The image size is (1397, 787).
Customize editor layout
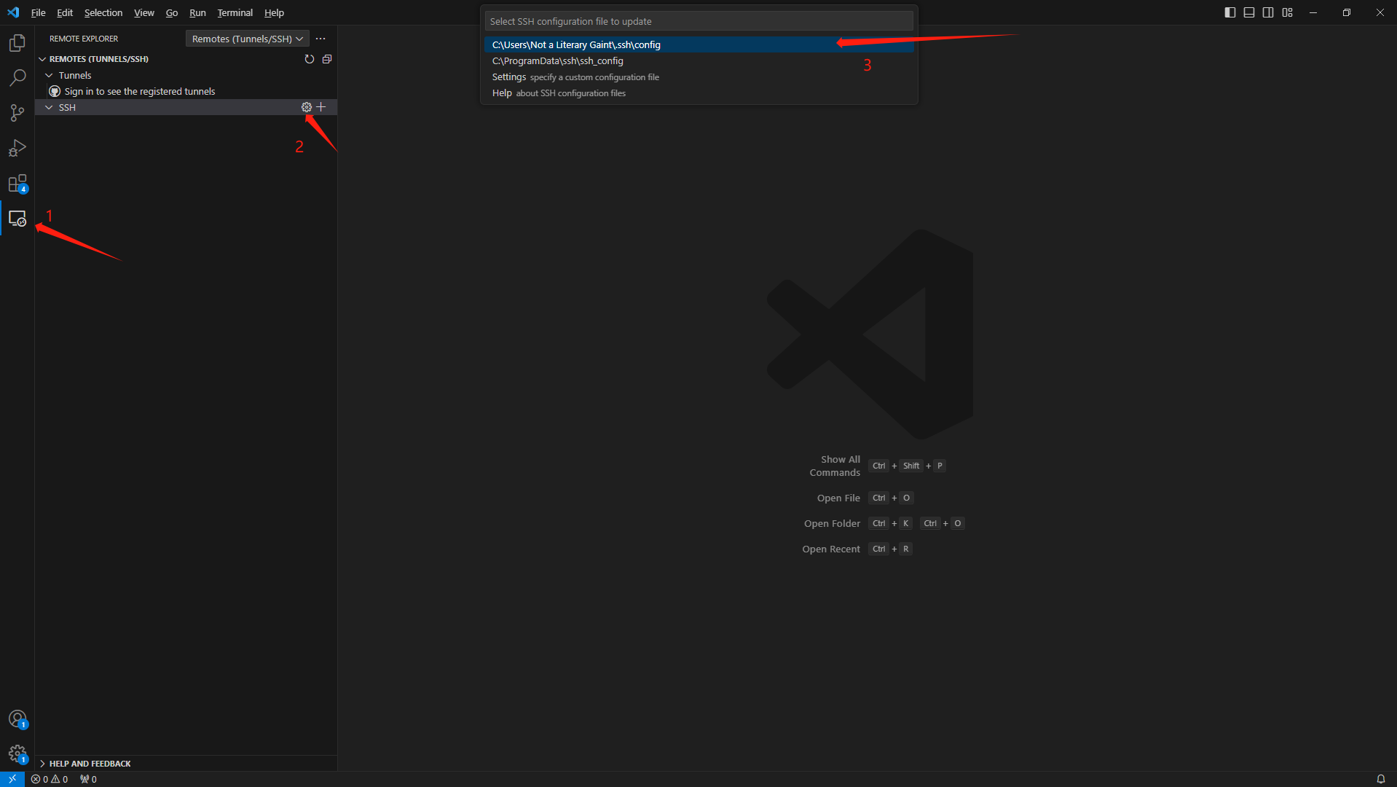point(1288,12)
